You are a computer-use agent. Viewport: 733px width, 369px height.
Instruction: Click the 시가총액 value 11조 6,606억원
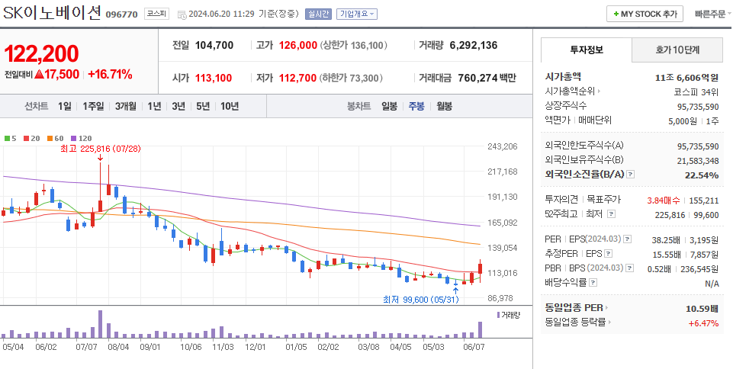(x=687, y=78)
